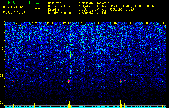Screen dimensions: 169x108
Task: Click the date 05.05.11 12:30
Action: point(14,12)
